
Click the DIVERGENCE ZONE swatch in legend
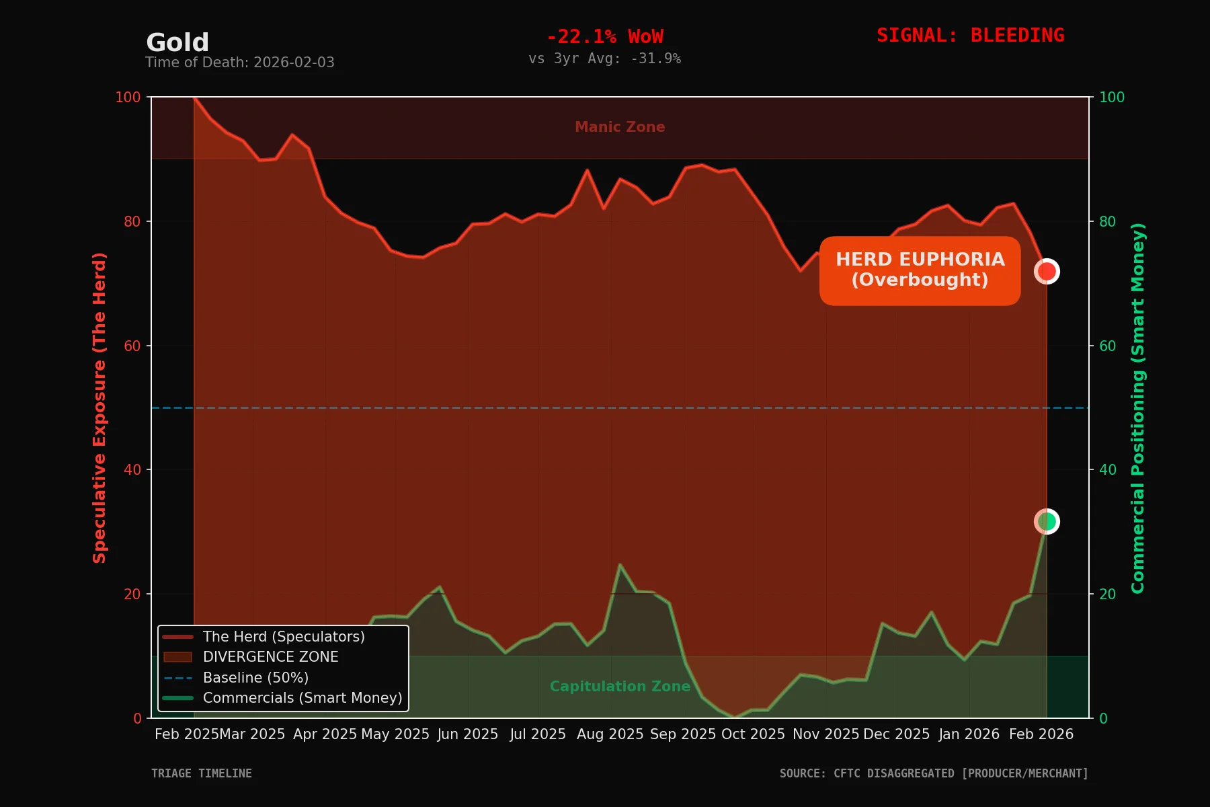click(x=177, y=657)
